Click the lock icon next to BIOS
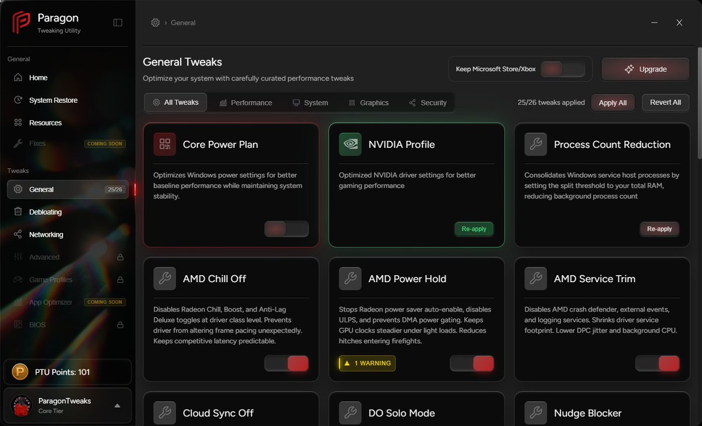The image size is (702, 426). tap(120, 324)
